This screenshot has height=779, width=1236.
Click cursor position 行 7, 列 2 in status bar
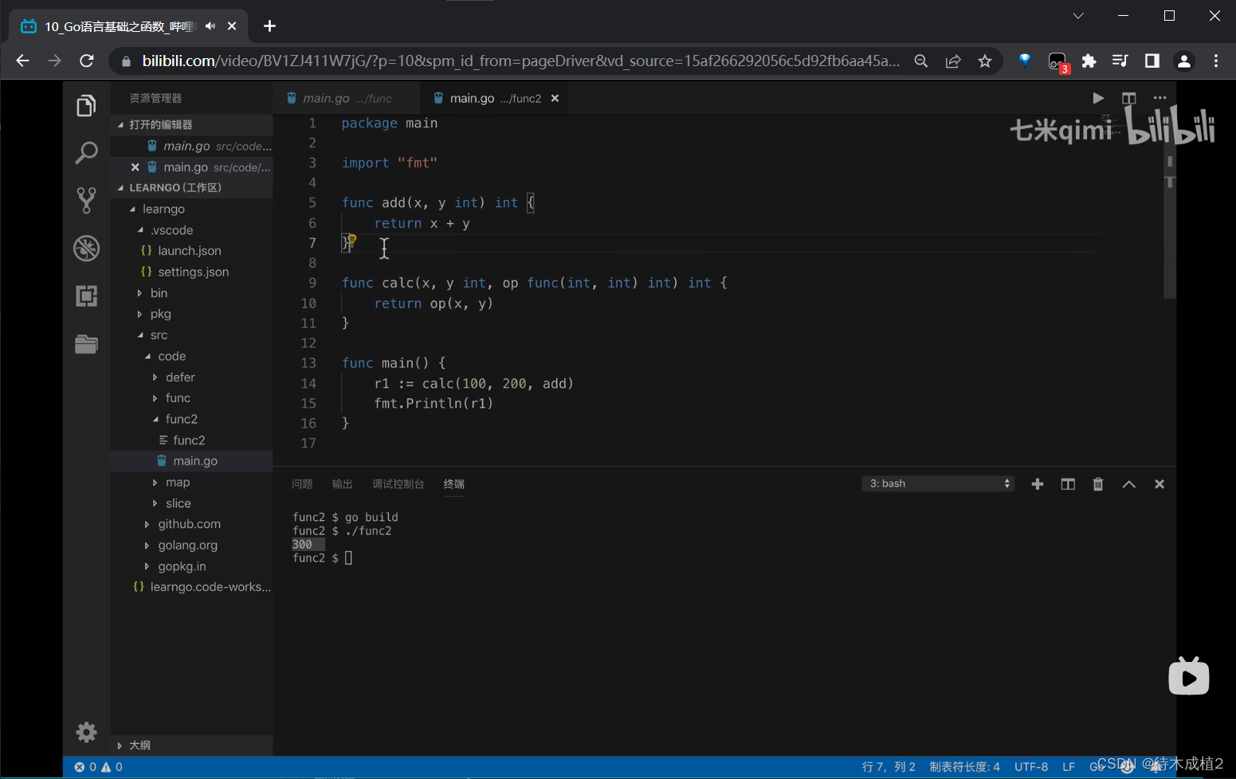[x=889, y=767]
